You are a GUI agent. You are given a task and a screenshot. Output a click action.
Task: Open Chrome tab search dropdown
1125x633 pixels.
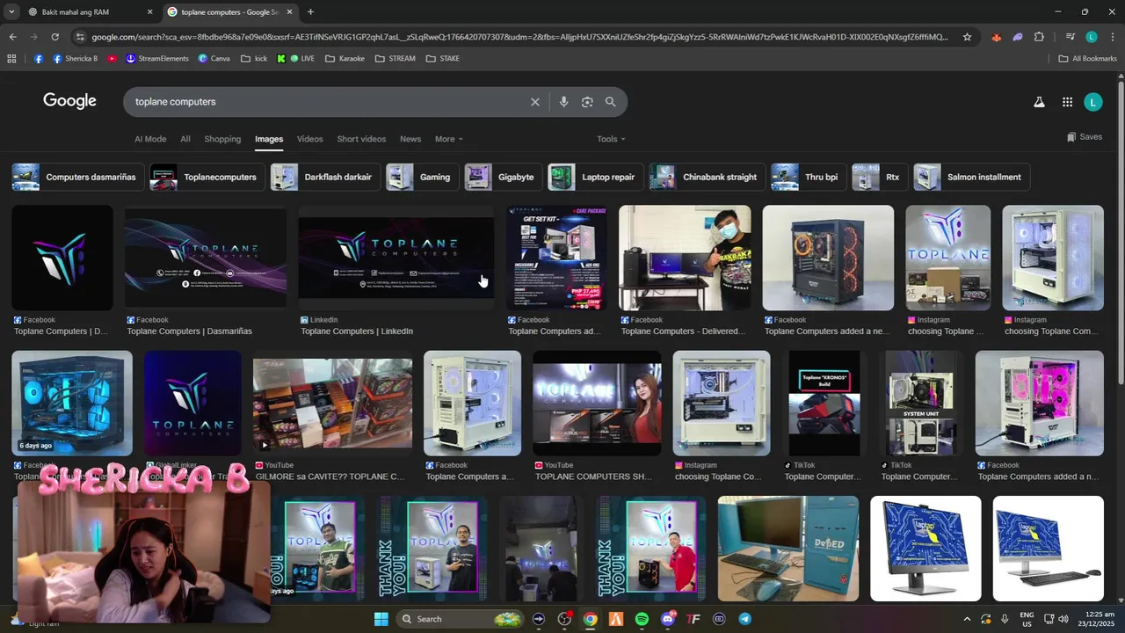12,11
